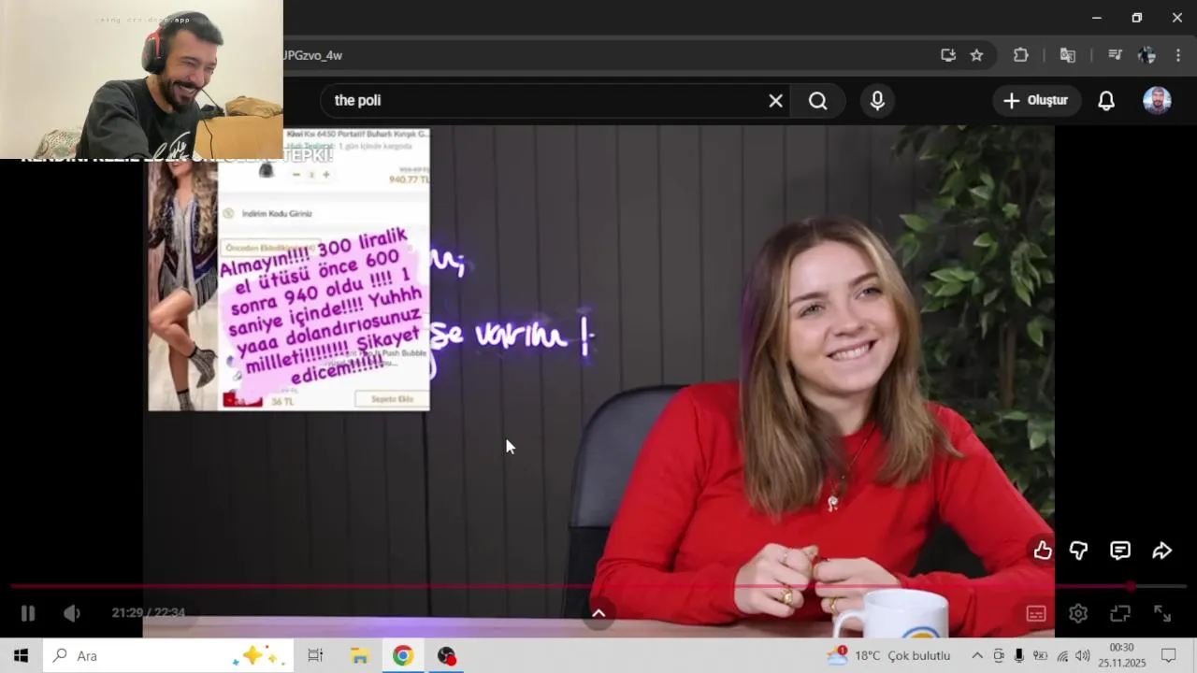Like the video with thumbs up

click(1043, 551)
